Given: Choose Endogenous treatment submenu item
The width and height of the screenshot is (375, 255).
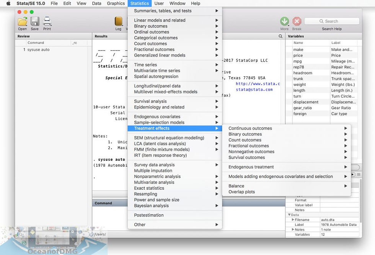Looking at the screenshot, I should pyautogui.click(x=287, y=167).
